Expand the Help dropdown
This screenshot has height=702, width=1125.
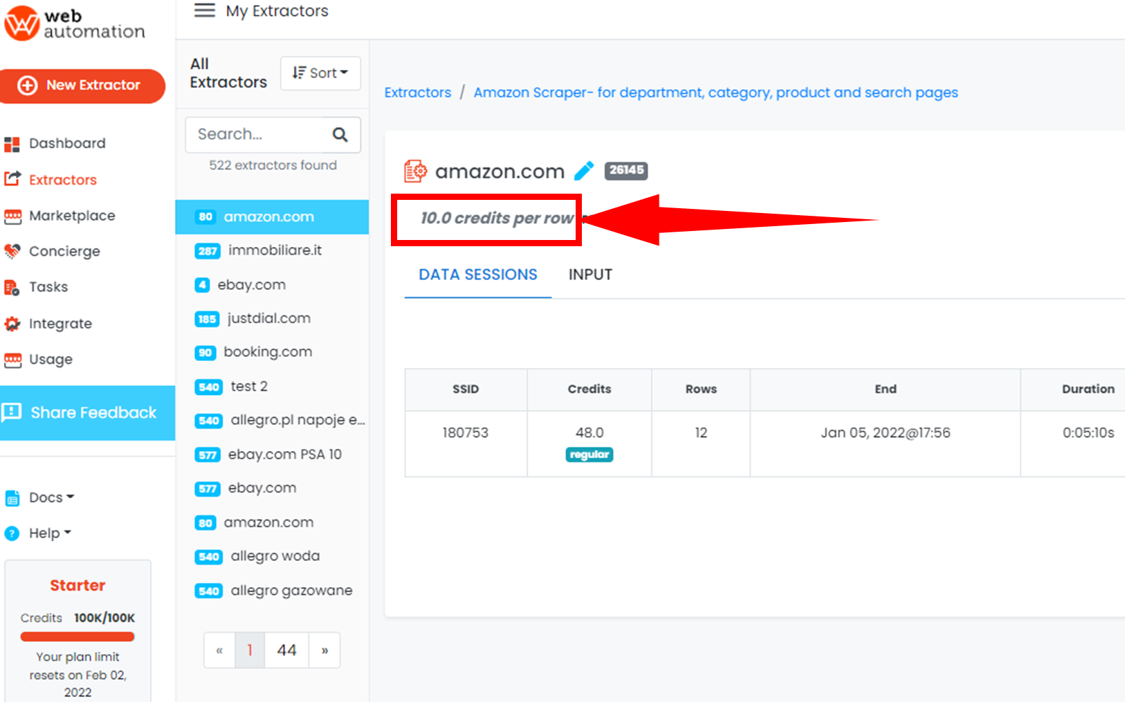coord(50,533)
